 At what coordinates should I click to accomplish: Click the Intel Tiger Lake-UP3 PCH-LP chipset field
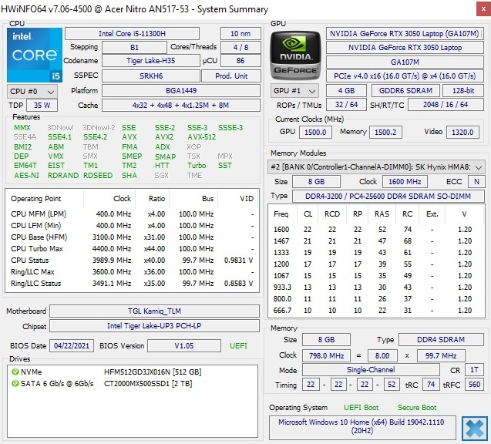(154, 327)
